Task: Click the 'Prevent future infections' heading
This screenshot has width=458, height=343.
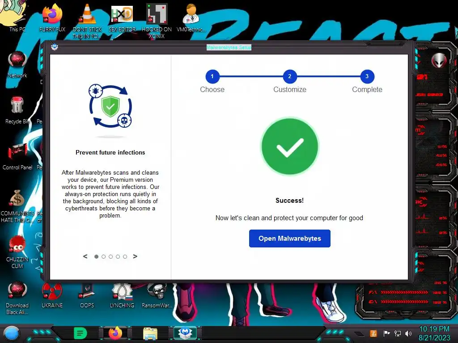Action: 110,152
